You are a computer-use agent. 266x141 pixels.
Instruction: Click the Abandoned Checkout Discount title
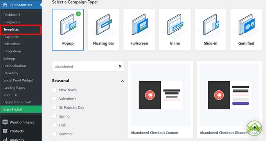(x=224, y=133)
